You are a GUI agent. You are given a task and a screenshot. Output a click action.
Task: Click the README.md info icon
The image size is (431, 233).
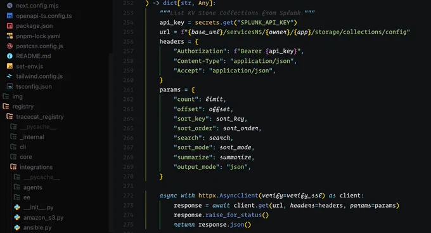tap(10, 56)
